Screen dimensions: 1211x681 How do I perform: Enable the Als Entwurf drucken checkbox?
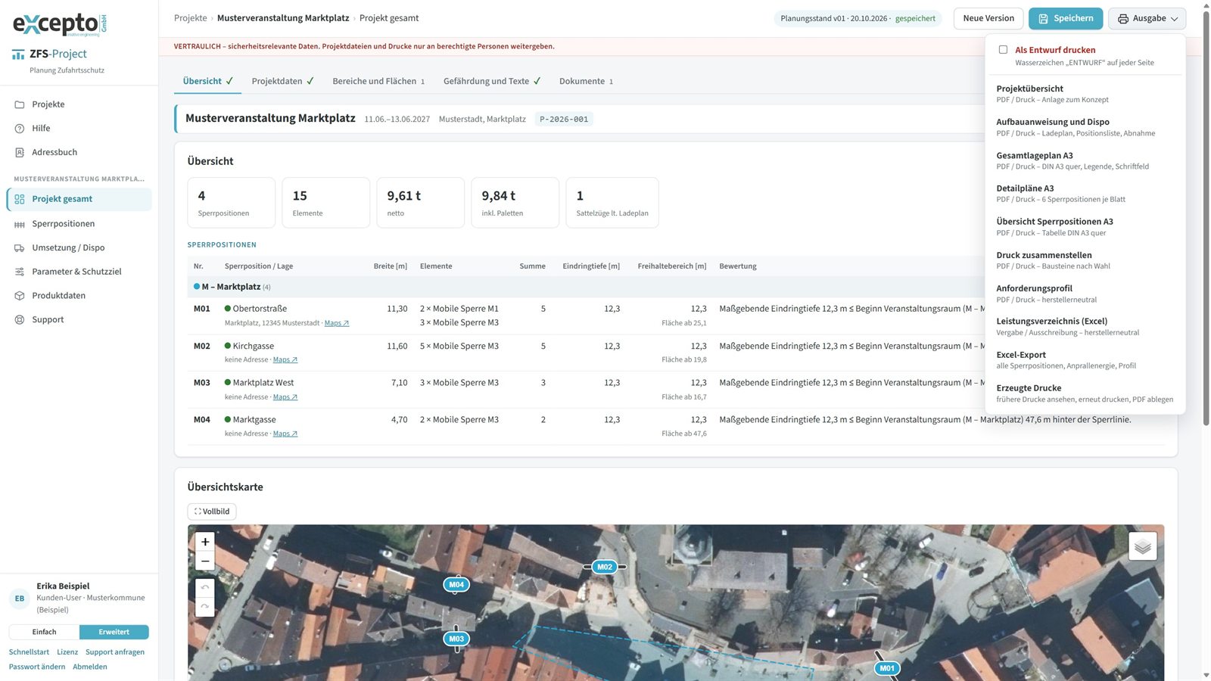tap(1003, 50)
